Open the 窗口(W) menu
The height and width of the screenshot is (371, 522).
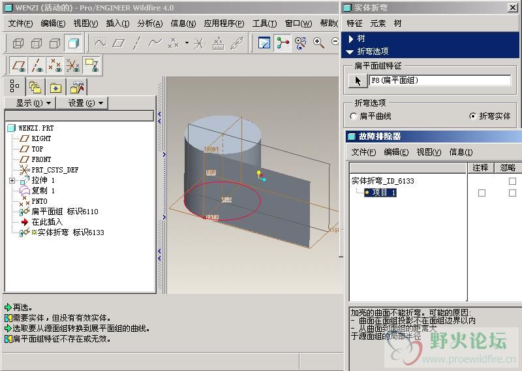[298, 24]
